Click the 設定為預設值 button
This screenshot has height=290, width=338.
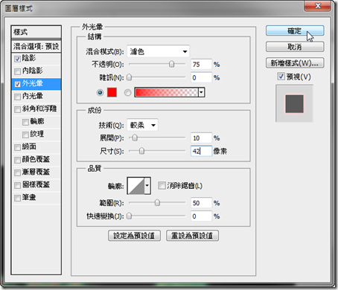134,236
